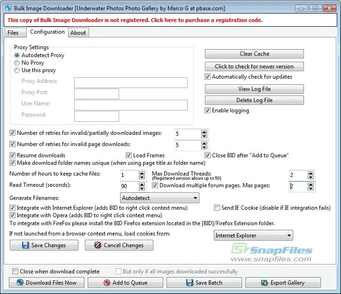This screenshot has height=294, width=341.
Task: Toggle Integrate with Internet Explorer checkbox
Action: coord(12,208)
